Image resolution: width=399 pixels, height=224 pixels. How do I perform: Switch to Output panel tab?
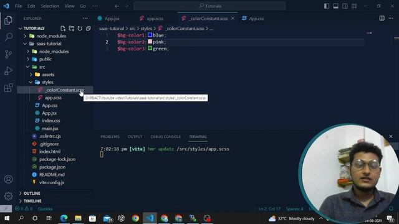coord(135,137)
